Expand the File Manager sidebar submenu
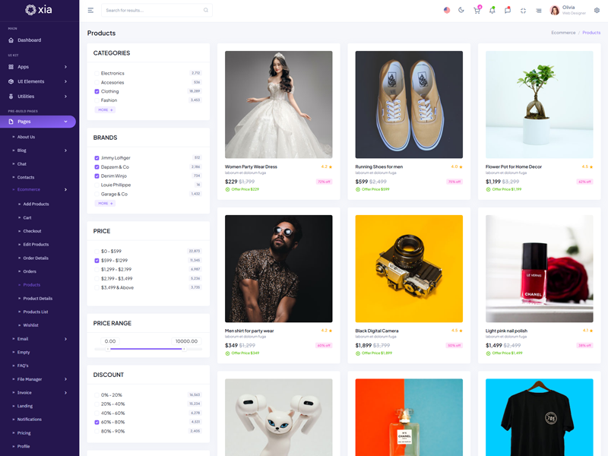This screenshot has width=608, height=456. (38, 379)
